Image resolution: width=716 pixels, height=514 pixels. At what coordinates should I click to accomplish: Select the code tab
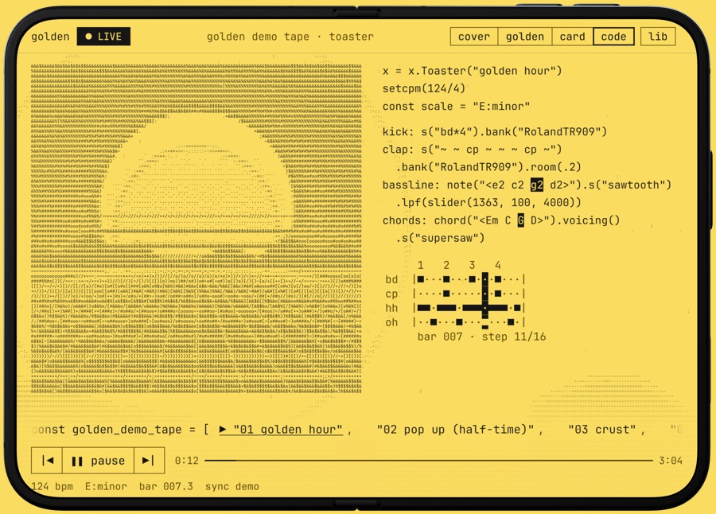613,37
